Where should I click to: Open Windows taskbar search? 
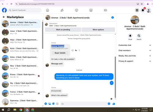pyautogui.click(x=9, y=110)
